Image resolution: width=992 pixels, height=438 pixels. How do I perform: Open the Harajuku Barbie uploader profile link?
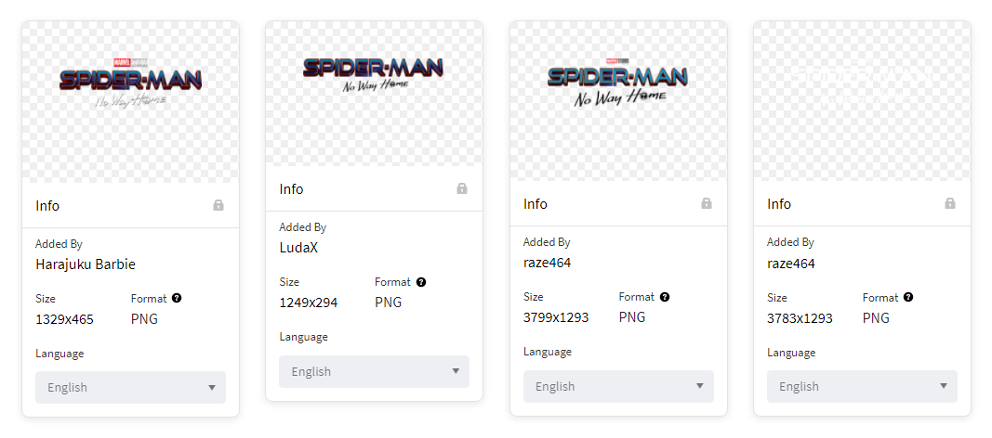pos(86,264)
